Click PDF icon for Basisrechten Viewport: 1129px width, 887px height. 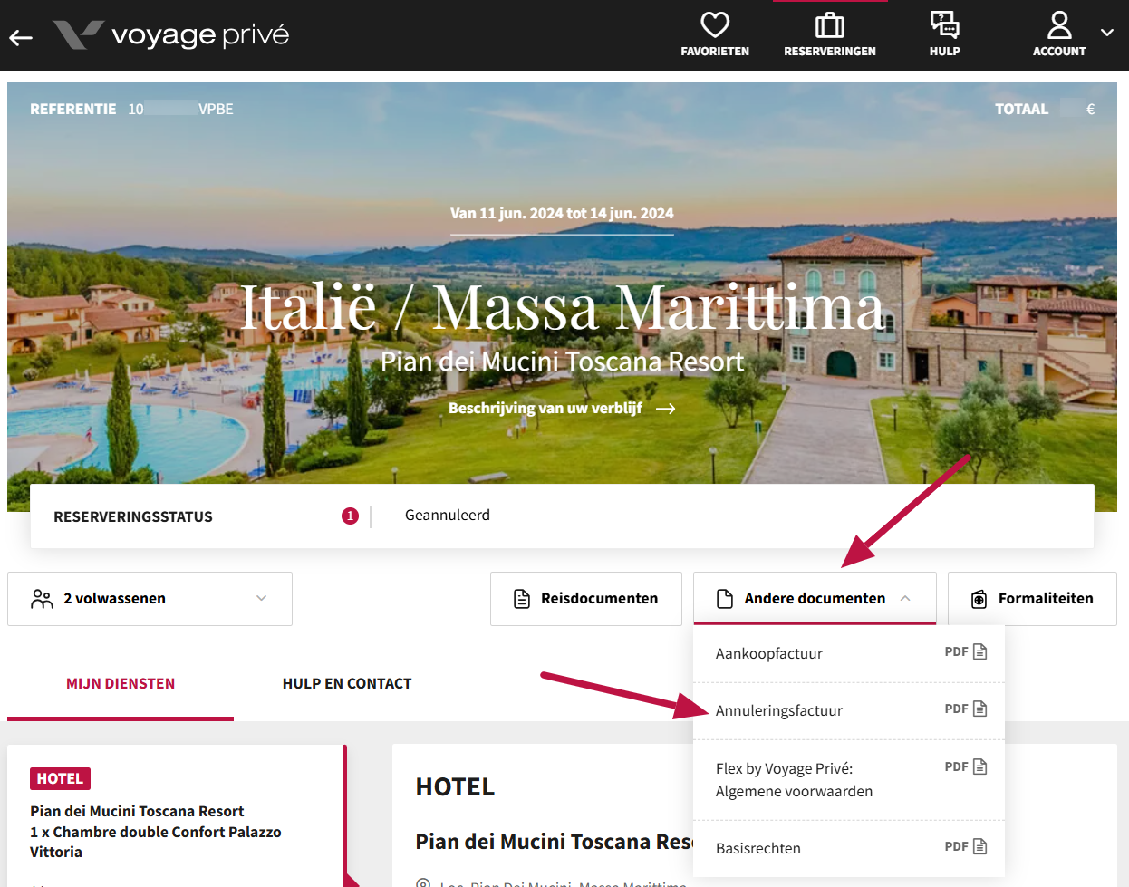pyautogui.click(x=979, y=846)
